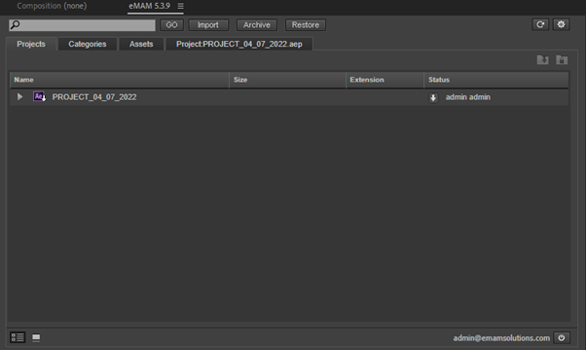Switch to the Categories tab
Screen dimensions: 586x350
point(88,44)
